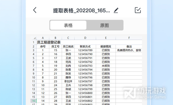This screenshot has height=105, width=173.
Task: Select cell with phone 123456791
Action: pos(85,58)
